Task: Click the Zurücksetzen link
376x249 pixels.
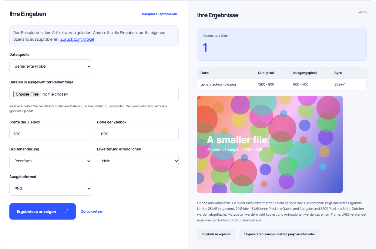Action: [92, 211]
